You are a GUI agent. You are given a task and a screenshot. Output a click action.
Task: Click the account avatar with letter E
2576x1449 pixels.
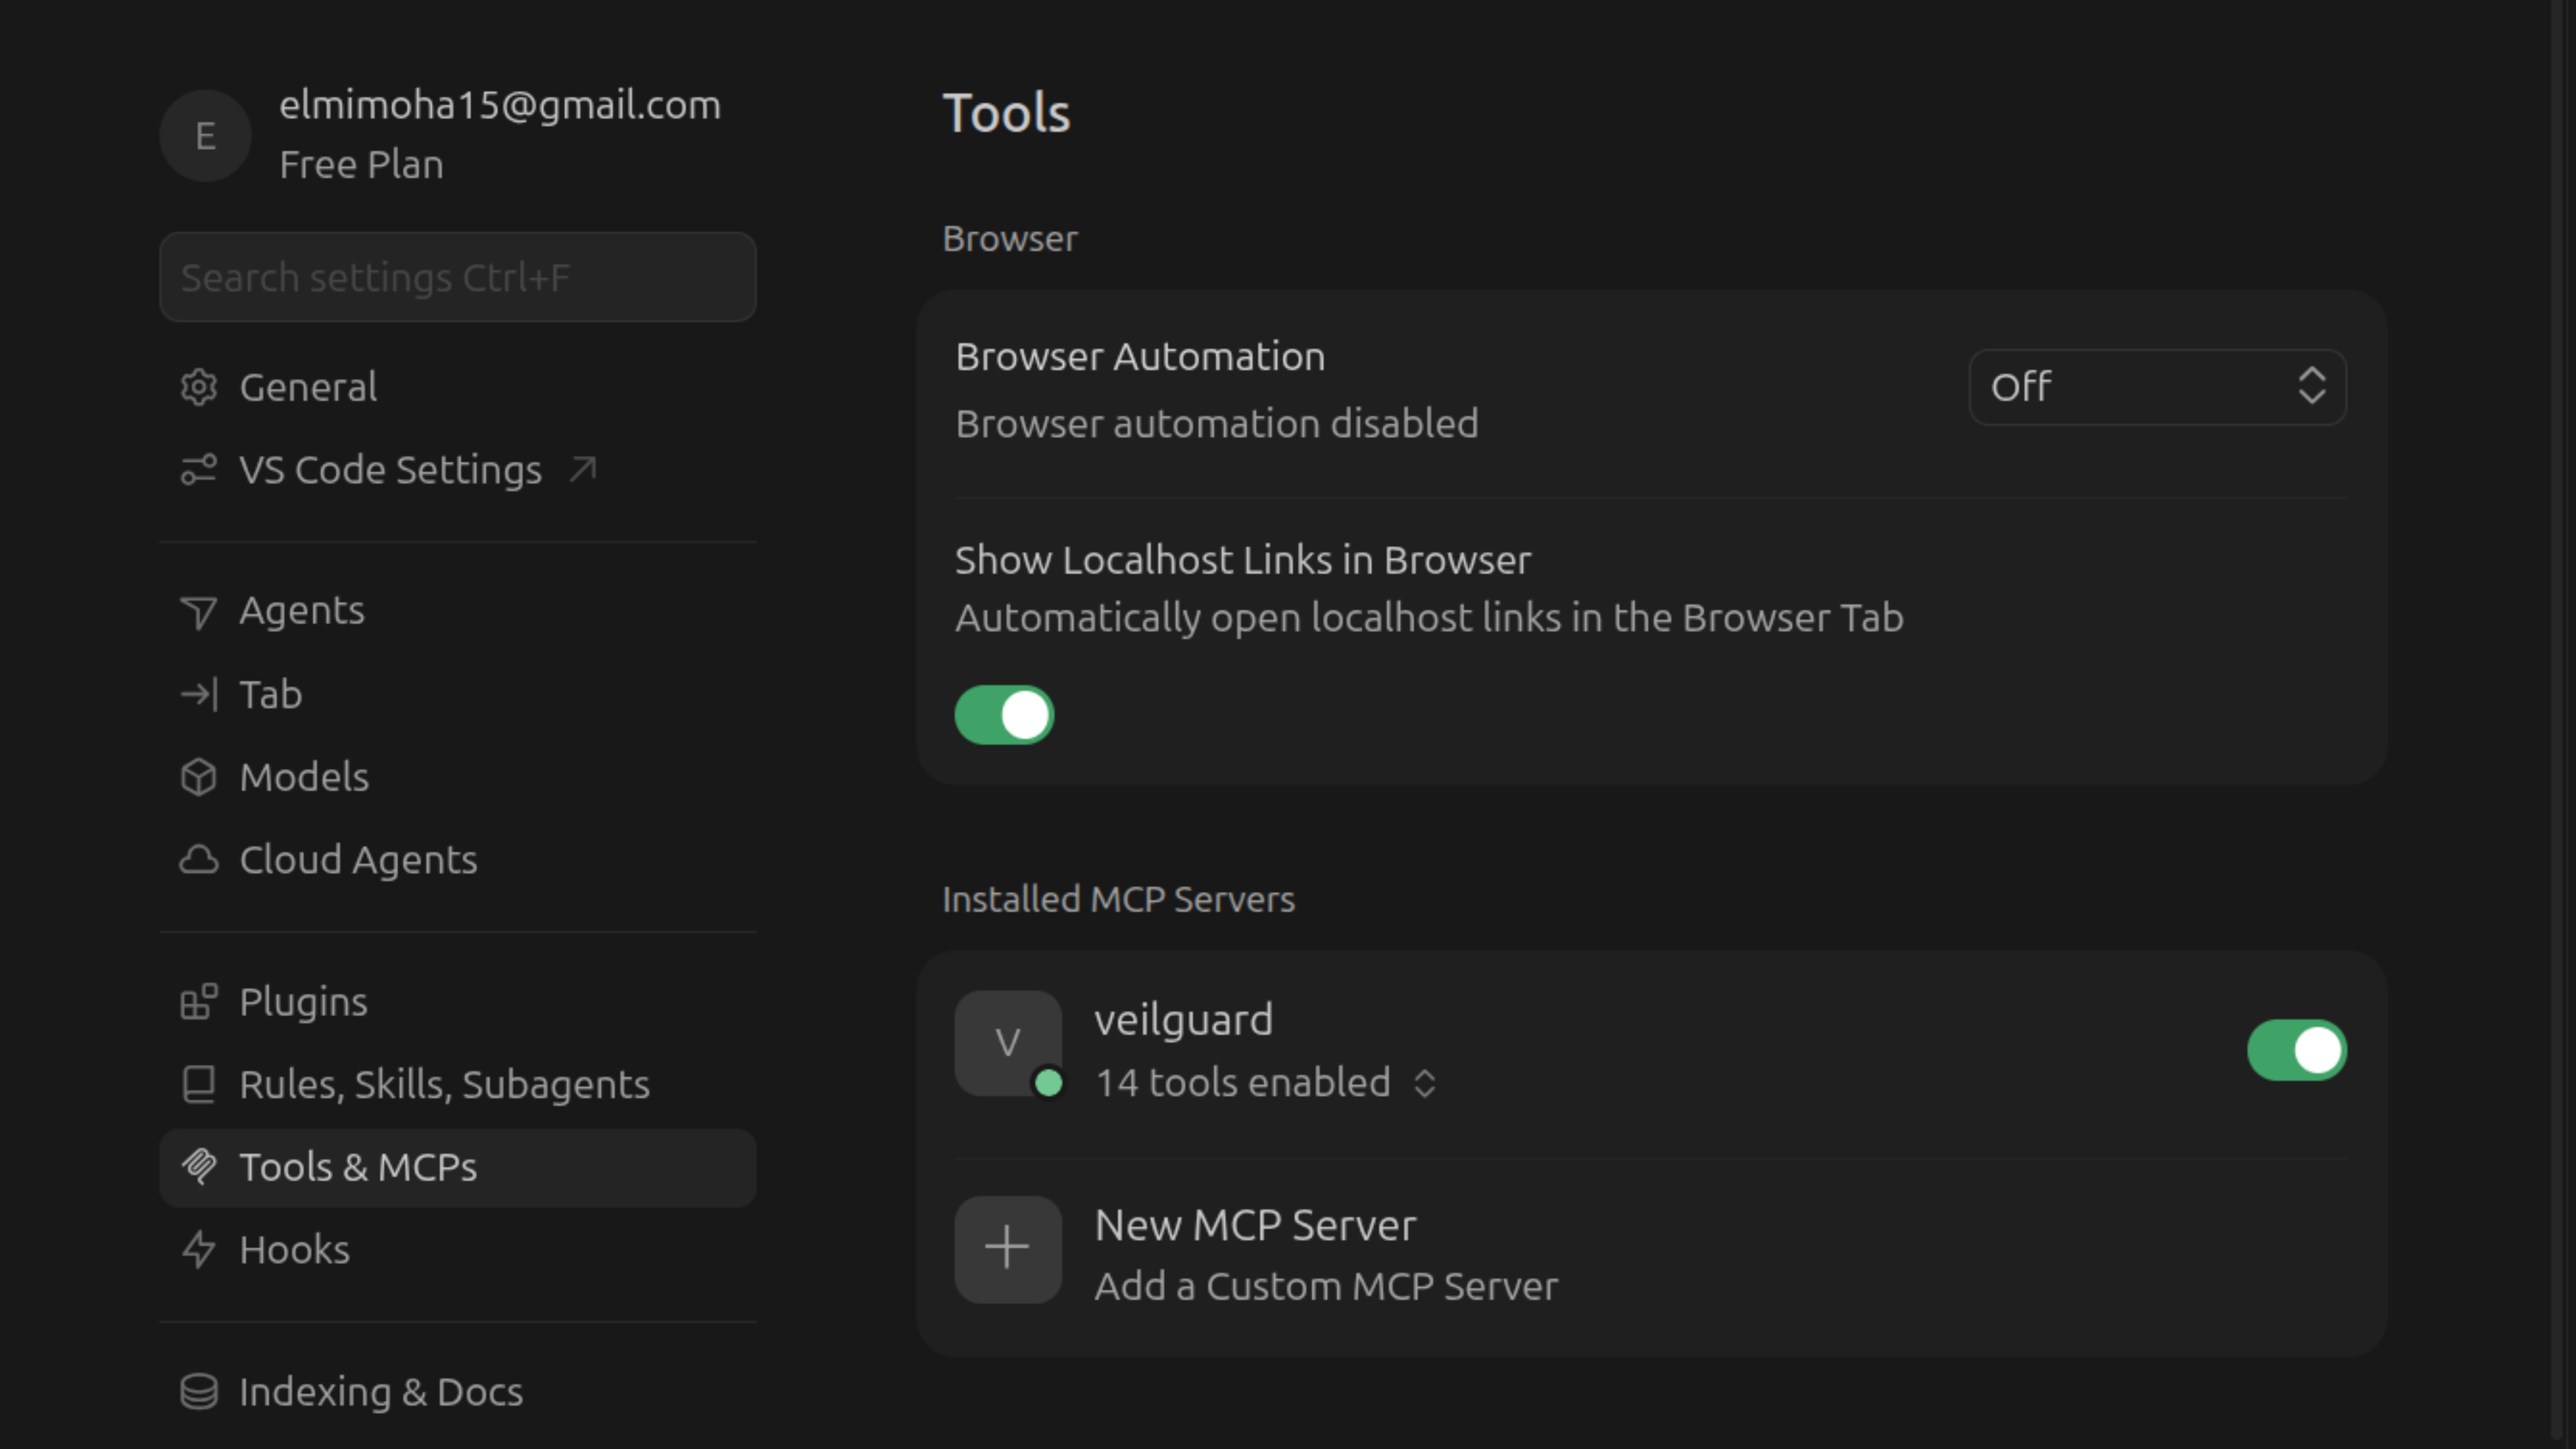pos(205,136)
